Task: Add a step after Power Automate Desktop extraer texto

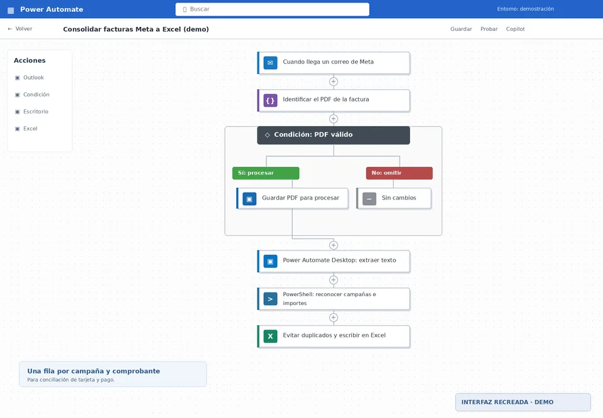Action: coord(334,280)
